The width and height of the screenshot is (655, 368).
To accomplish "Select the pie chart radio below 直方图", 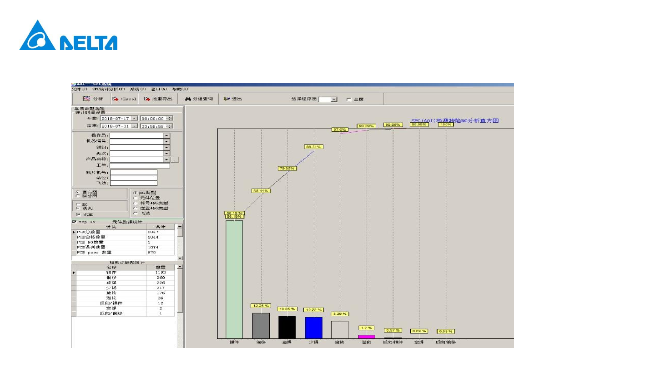I will point(78,196).
